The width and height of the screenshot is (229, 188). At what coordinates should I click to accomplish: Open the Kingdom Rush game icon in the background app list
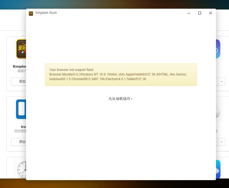coord(21,49)
